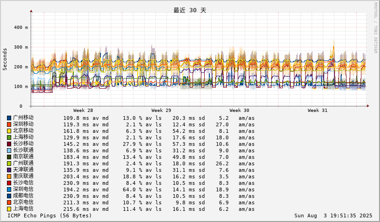Select the 重庆联通 legend label

tap(23, 176)
